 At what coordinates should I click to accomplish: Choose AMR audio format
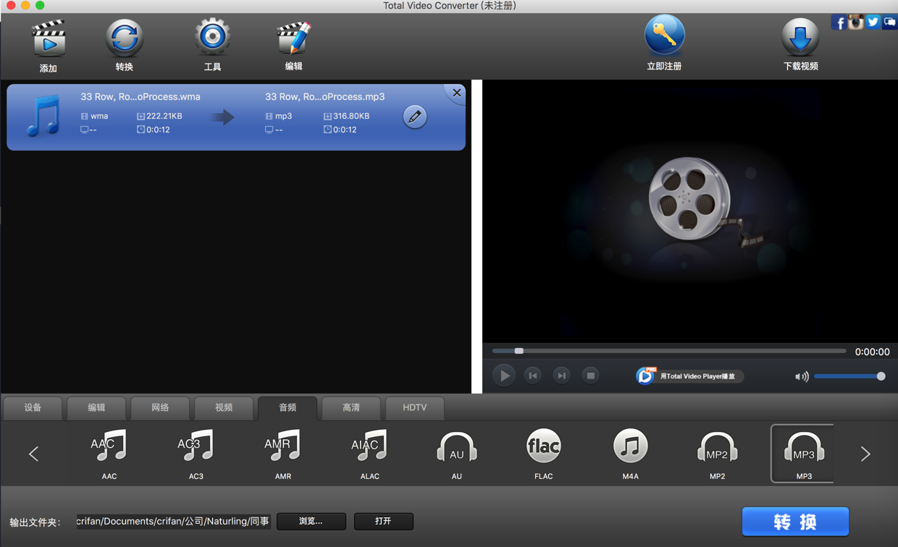click(x=282, y=454)
